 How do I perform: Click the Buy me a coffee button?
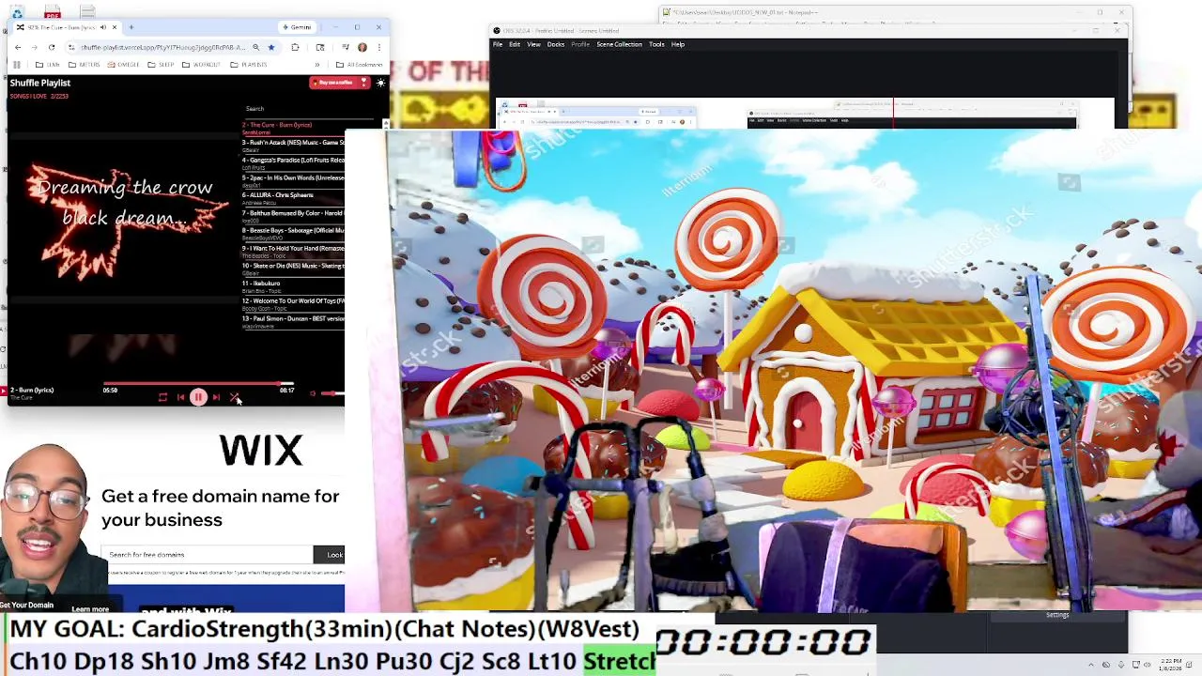(339, 83)
